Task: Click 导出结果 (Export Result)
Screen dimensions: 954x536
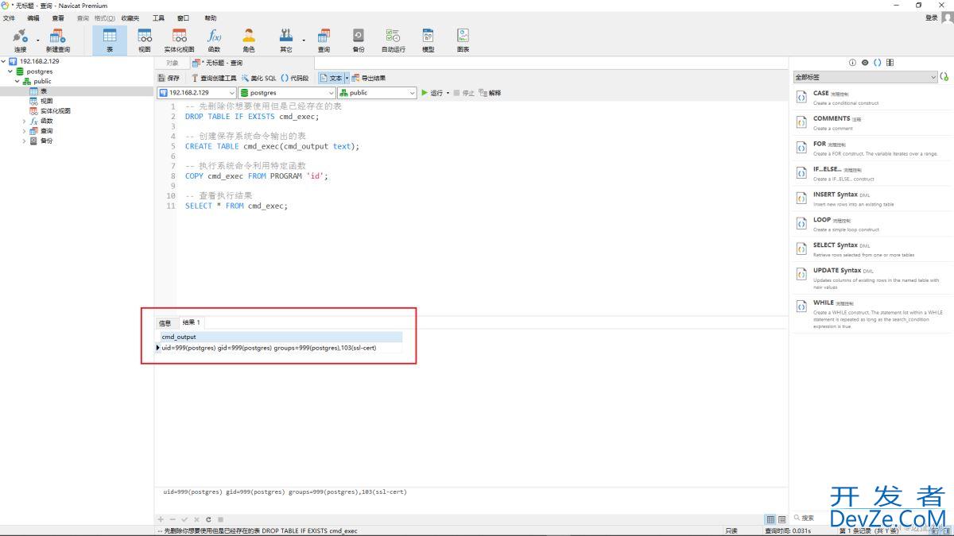Action: pyautogui.click(x=369, y=78)
